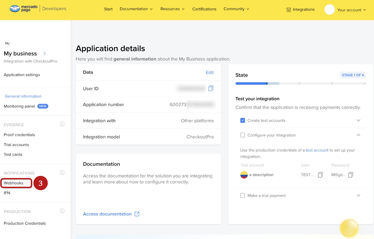This screenshot has width=374, height=239.
Task: Show info for the Production section
Action: click(x=62, y=211)
